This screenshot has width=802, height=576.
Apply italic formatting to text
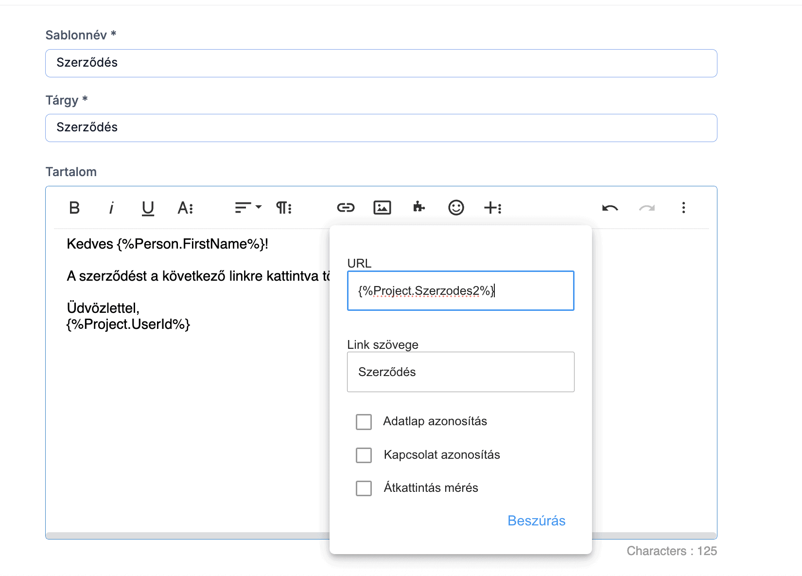pos(111,208)
